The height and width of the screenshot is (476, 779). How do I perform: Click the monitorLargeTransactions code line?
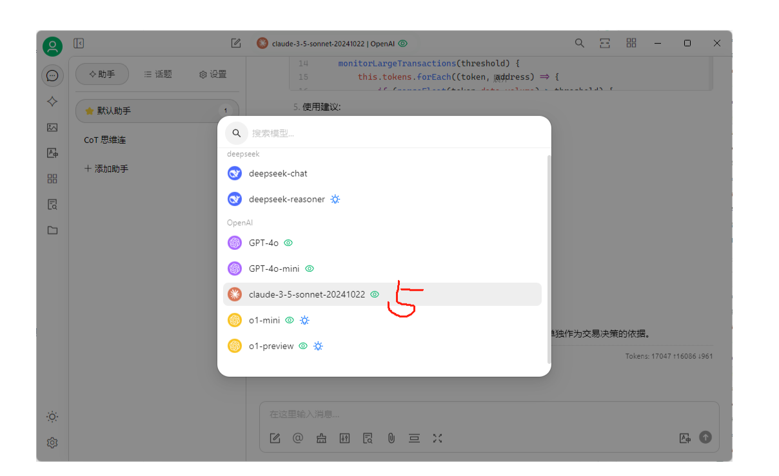pyautogui.click(x=429, y=63)
